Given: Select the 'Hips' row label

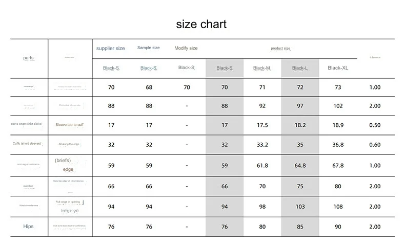Looking at the screenshot, I should click(28, 227).
